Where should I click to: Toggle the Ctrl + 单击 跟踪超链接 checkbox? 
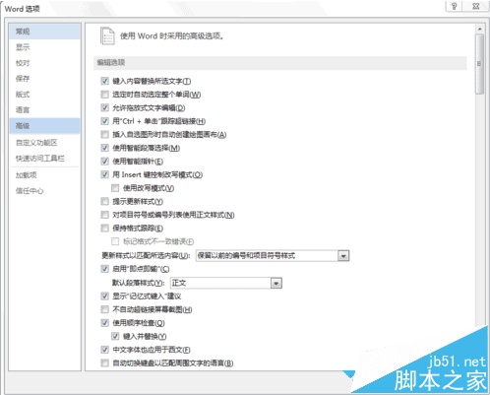(x=104, y=121)
